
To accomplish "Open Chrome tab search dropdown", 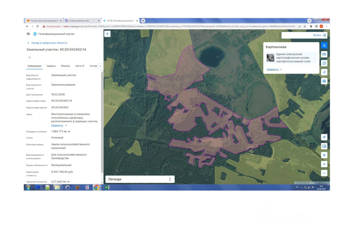I will 309,21.
